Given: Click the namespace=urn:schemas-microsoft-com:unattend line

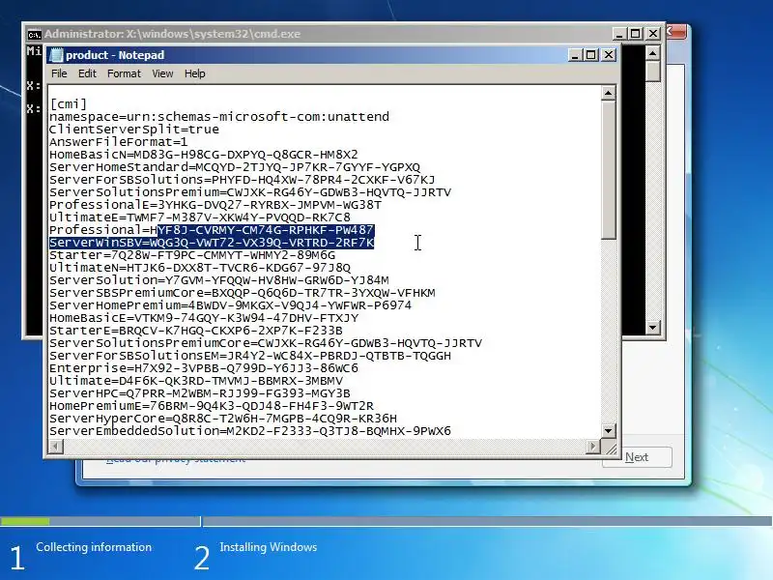Looking at the screenshot, I should click(x=219, y=117).
